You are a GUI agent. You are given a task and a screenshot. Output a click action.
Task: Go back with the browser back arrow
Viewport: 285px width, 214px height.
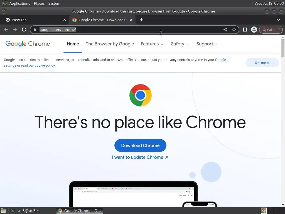tap(6, 30)
